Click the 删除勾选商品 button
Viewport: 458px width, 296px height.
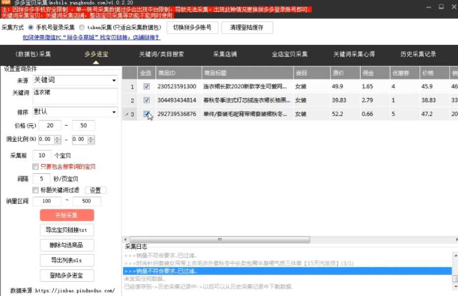click(x=67, y=245)
